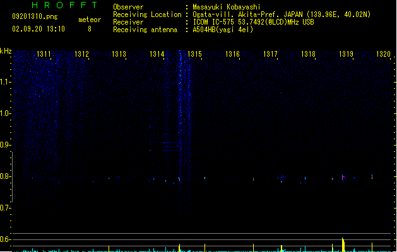Click the date stamp 02.09.20 13:10
397x252 pixels.
coord(39,29)
